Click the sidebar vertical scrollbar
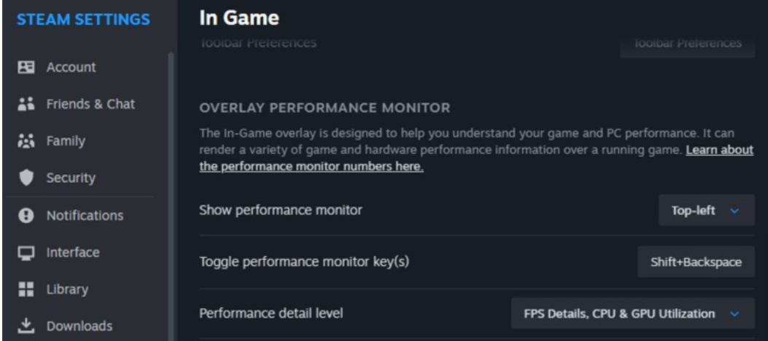Image resolution: width=768 pixels, height=341 pixels. pyautogui.click(x=171, y=196)
